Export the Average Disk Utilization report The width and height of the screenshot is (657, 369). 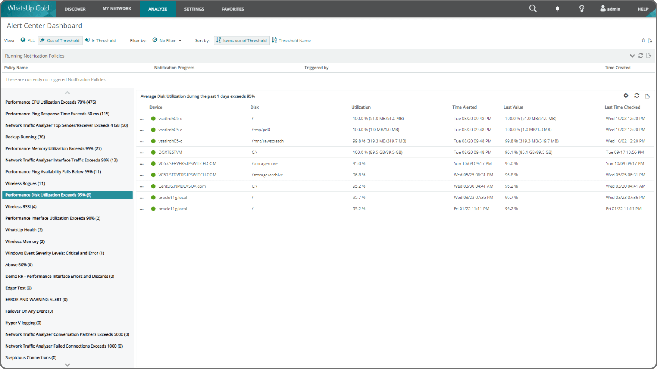[648, 96]
